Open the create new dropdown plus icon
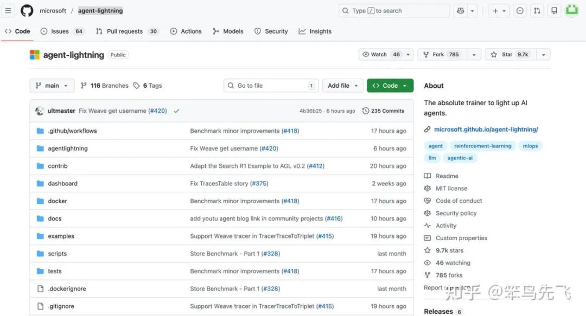 pos(495,10)
